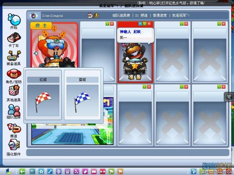
Task: Click the 我是冠军~! room name in info bar
Action: pyautogui.click(x=181, y=15)
